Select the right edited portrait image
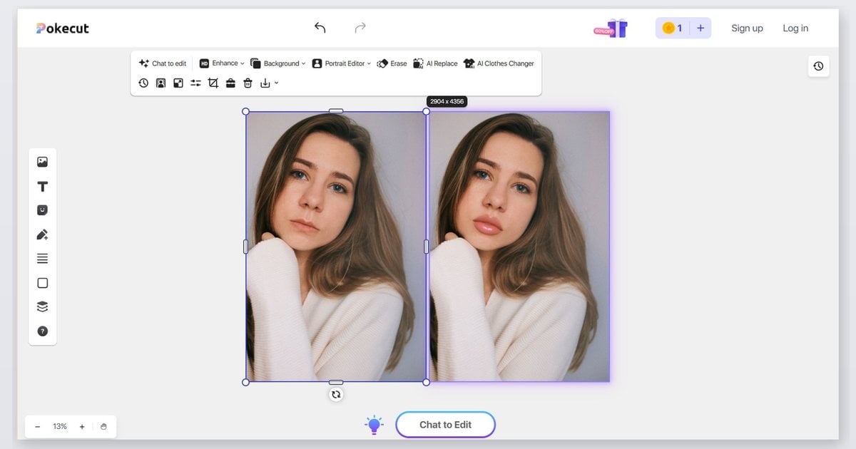Image resolution: width=856 pixels, height=449 pixels. pos(519,247)
